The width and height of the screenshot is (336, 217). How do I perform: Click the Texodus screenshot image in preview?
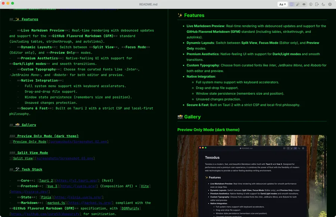coord(252,176)
